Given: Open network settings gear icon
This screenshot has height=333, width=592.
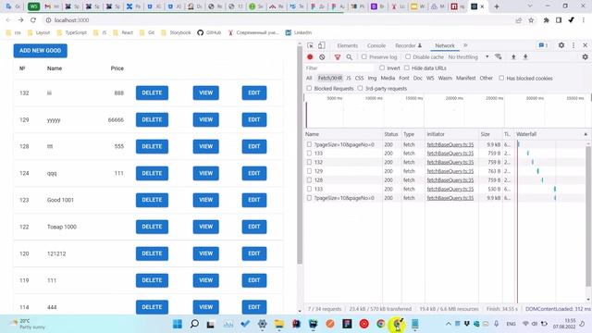Looking at the screenshot, I should 585,56.
